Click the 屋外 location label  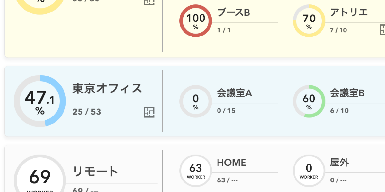point(339,163)
